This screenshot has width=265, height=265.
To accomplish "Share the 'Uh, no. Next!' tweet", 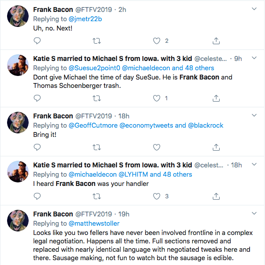I will (216, 41).
